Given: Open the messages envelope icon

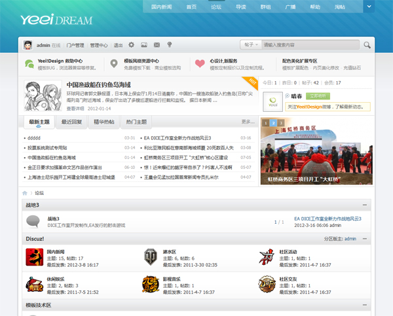Looking at the screenshot, I should (x=157, y=45).
